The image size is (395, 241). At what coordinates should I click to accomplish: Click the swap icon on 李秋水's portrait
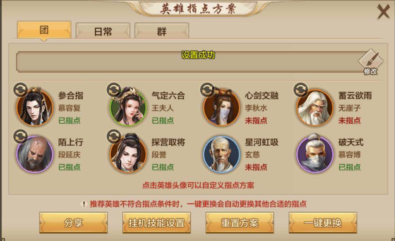(x=207, y=90)
